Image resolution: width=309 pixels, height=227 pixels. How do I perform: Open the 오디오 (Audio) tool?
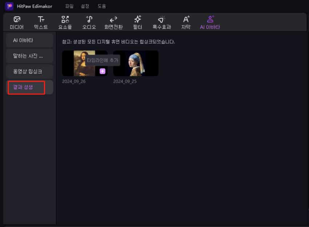coord(89,23)
